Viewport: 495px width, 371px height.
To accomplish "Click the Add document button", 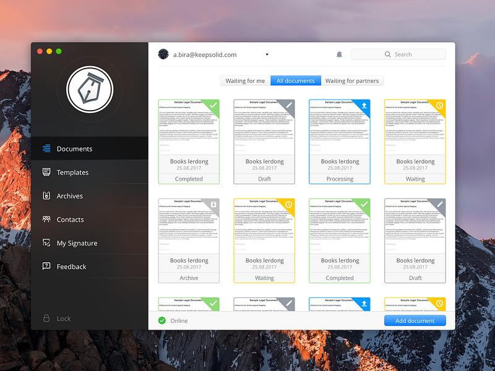I will tap(415, 320).
